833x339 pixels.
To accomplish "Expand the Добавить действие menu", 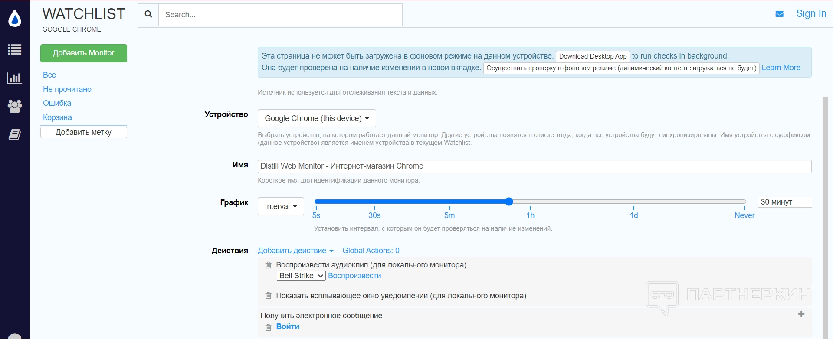I will coord(295,251).
